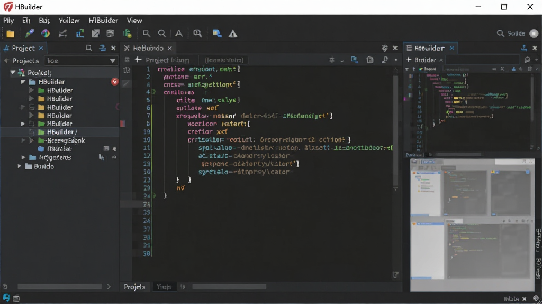Close the HeBuiudo editor tab
Viewport: 542px width, 304px height.
click(x=170, y=48)
